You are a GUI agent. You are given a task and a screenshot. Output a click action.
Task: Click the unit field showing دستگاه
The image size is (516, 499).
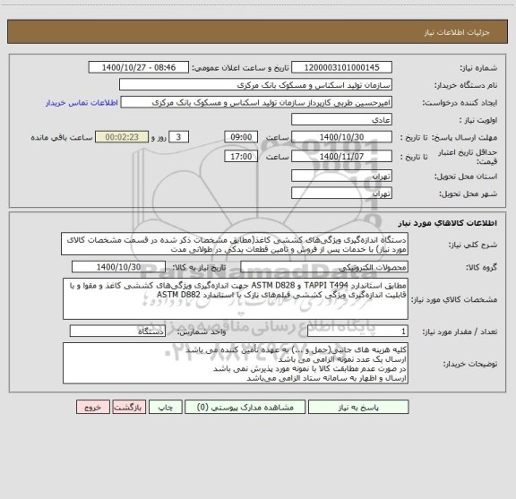pos(117,331)
